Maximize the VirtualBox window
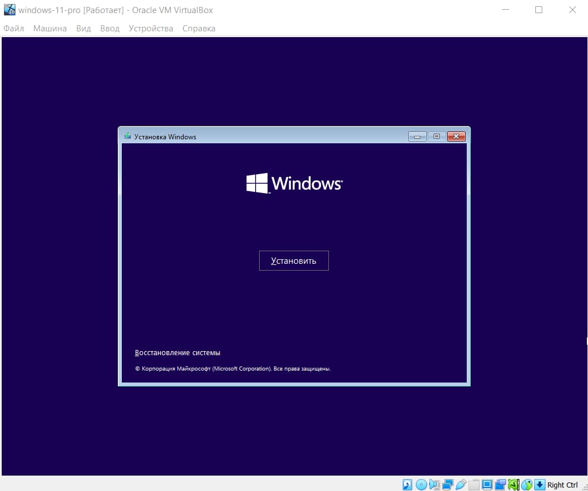This screenshot has width=588, height=491. point(539,10)
